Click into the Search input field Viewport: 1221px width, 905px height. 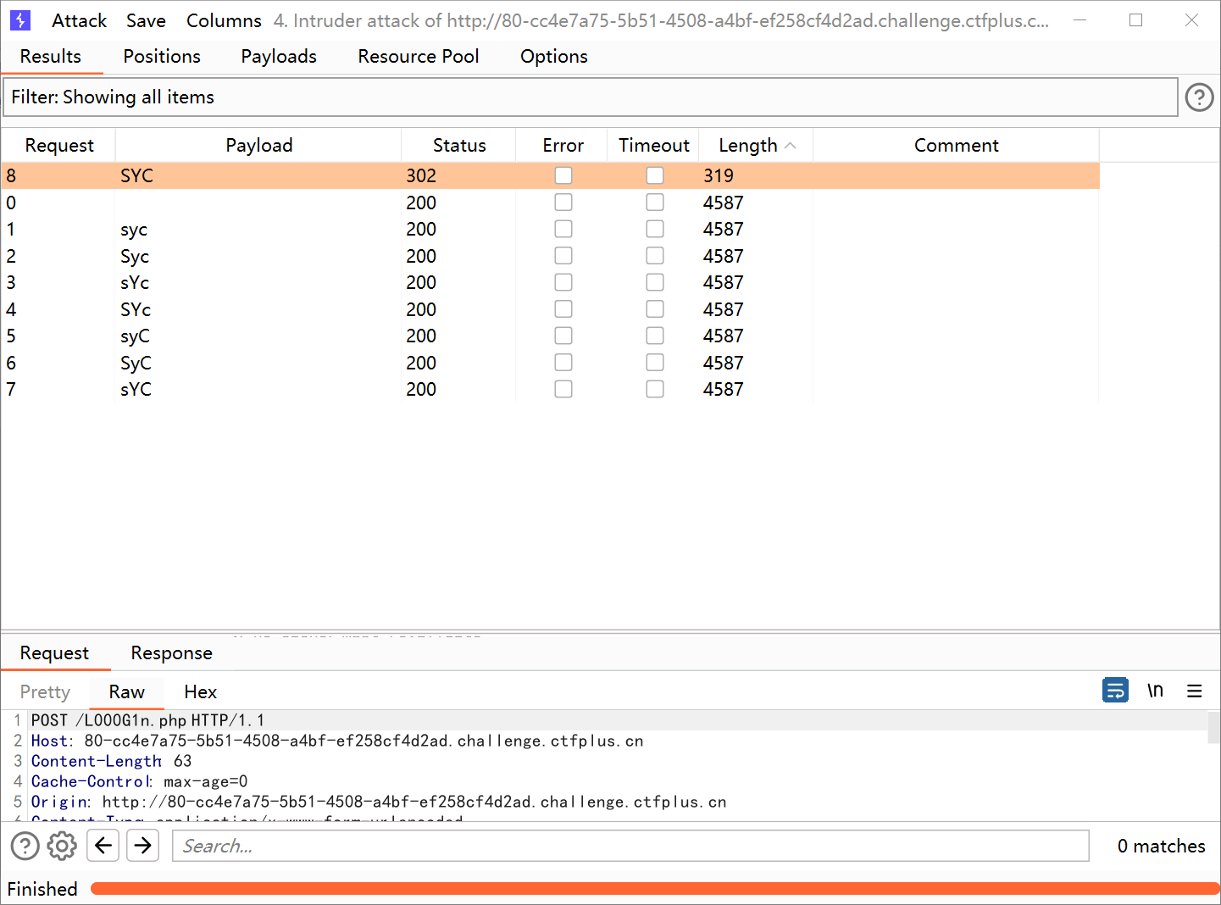coord(630,846)
